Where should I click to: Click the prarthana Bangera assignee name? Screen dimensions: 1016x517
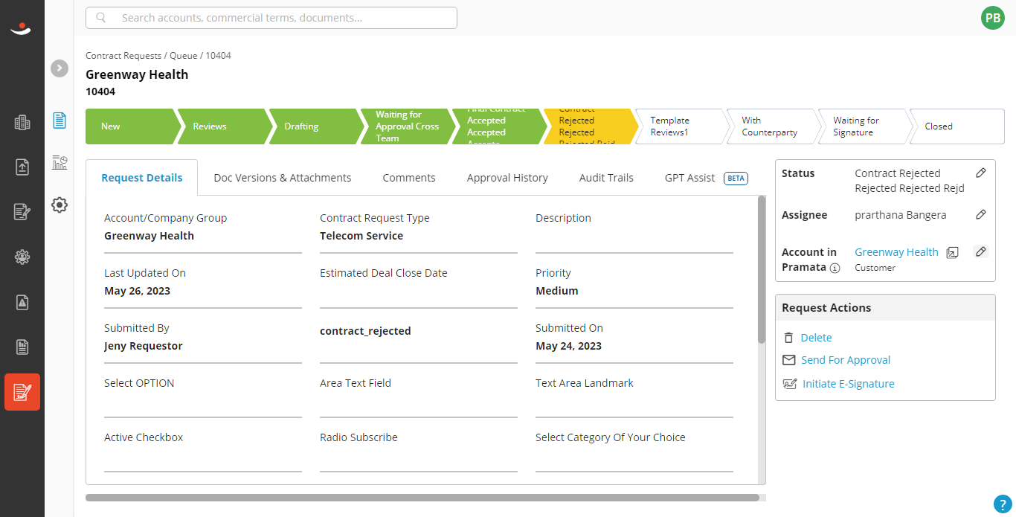(x=901, y=215)
